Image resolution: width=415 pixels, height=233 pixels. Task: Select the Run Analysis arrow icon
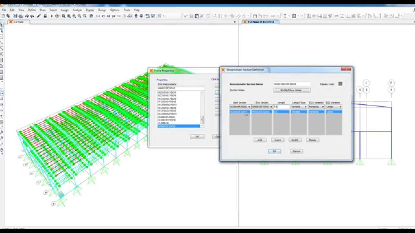pyautogui.click(x=52, y=15)
